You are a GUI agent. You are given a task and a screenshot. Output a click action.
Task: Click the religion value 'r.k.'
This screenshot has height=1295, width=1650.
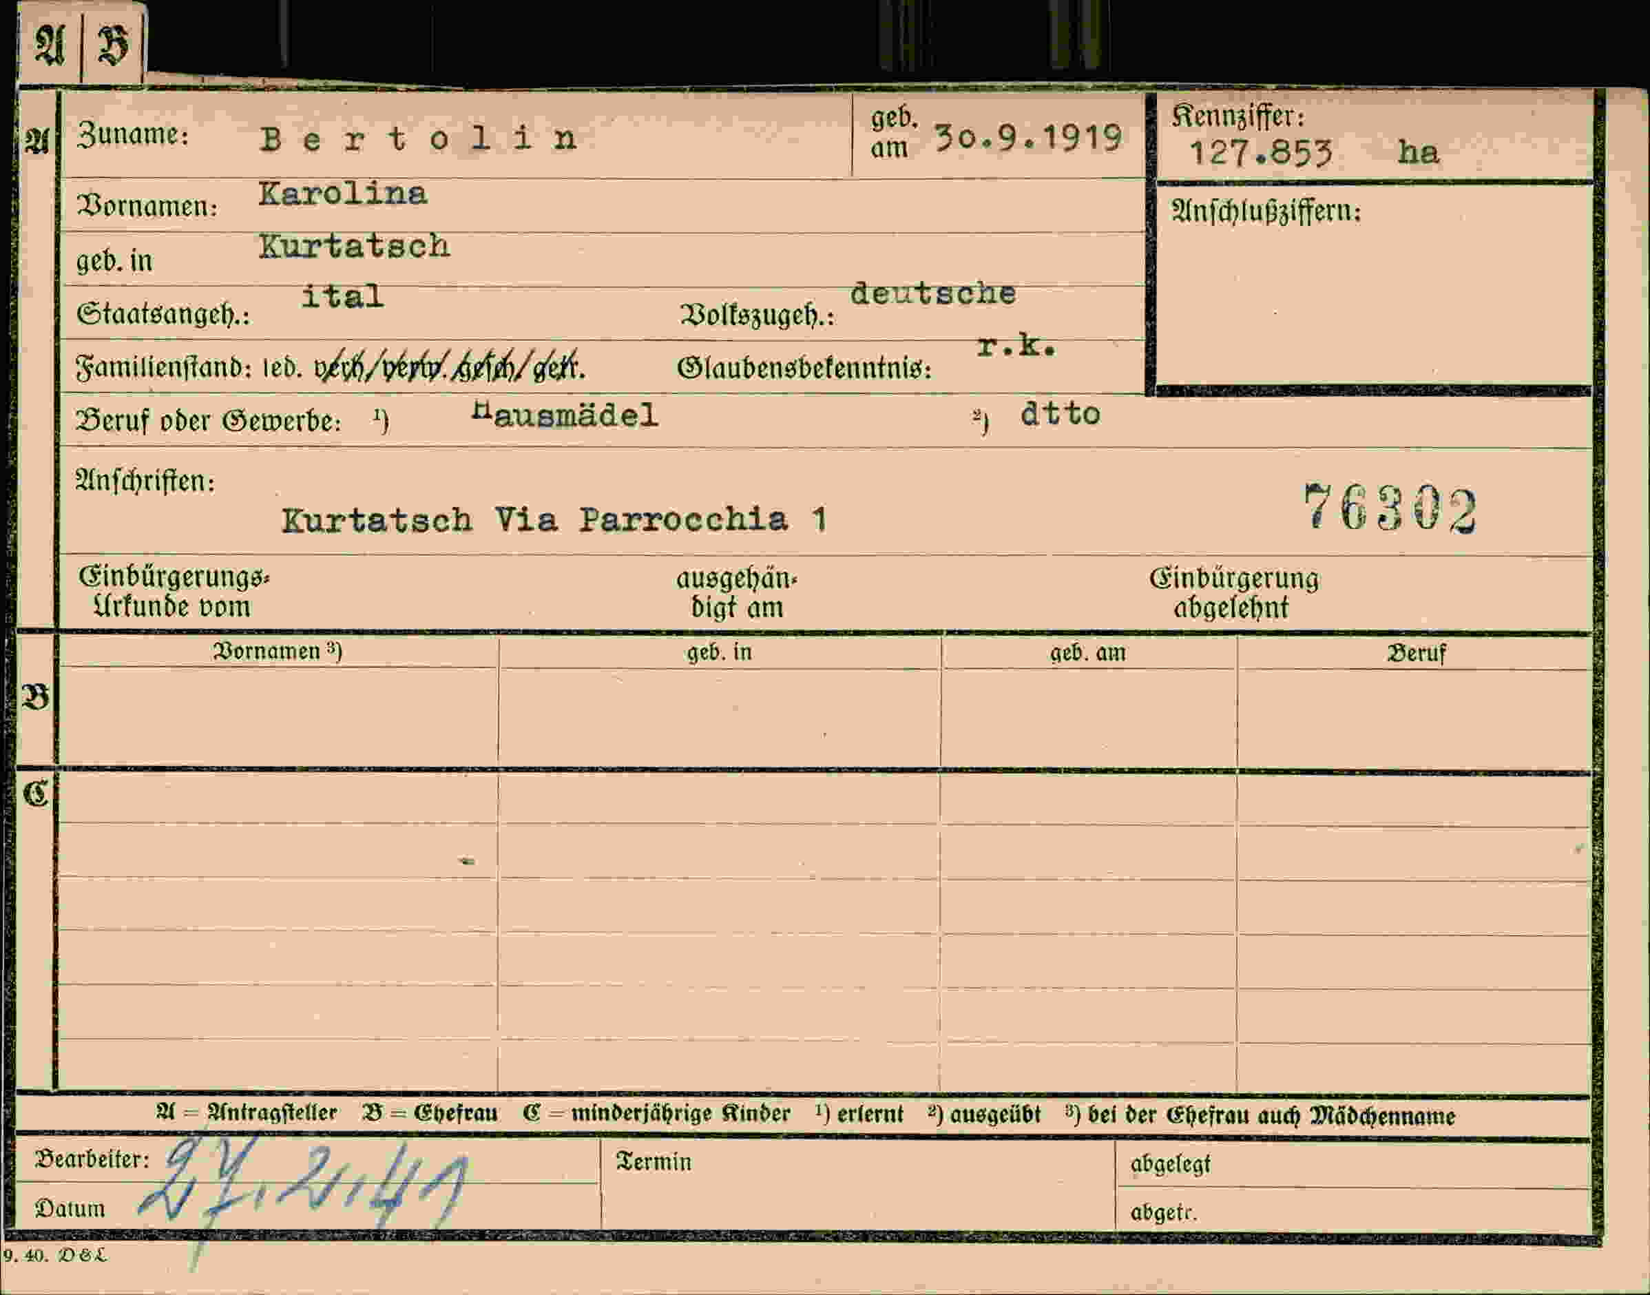(1016, 346)
